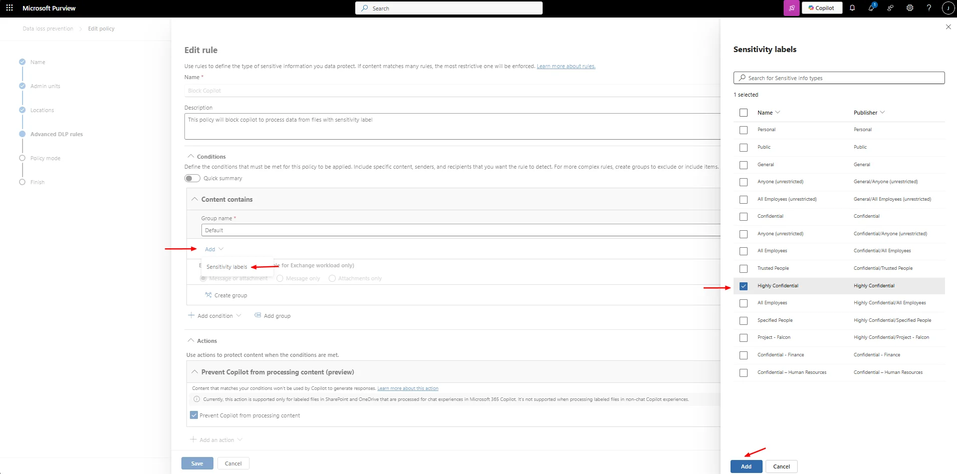Screen dimensions: 957x474
Task: Check the Public label checkbox
Action: pyautogui.click(x=744, y=148)
